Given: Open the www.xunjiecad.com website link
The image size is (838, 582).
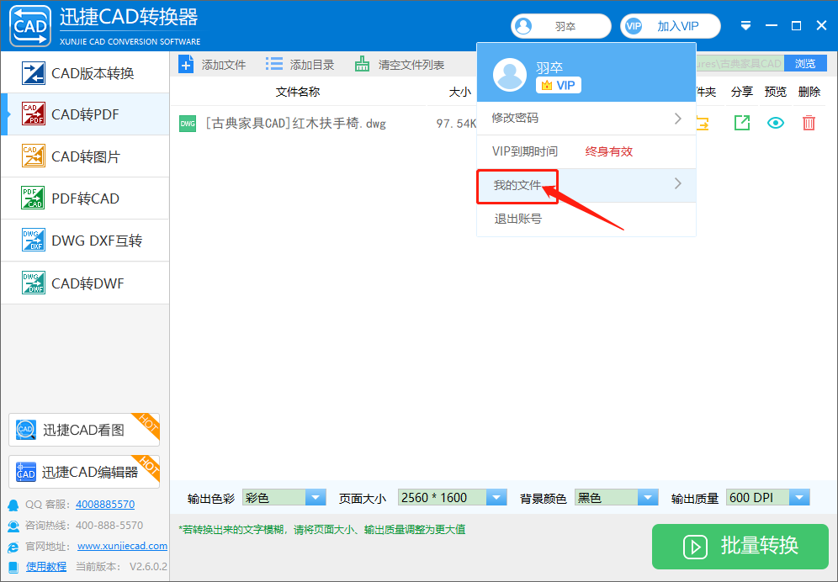Looking at the screenshot, I should (x=122, y=546).
